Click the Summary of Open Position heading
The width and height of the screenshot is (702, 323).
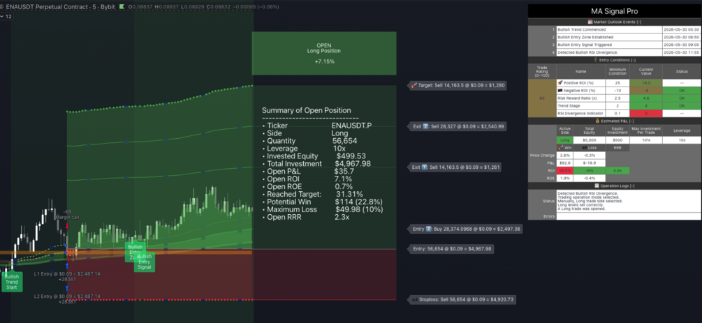[306, 110]
